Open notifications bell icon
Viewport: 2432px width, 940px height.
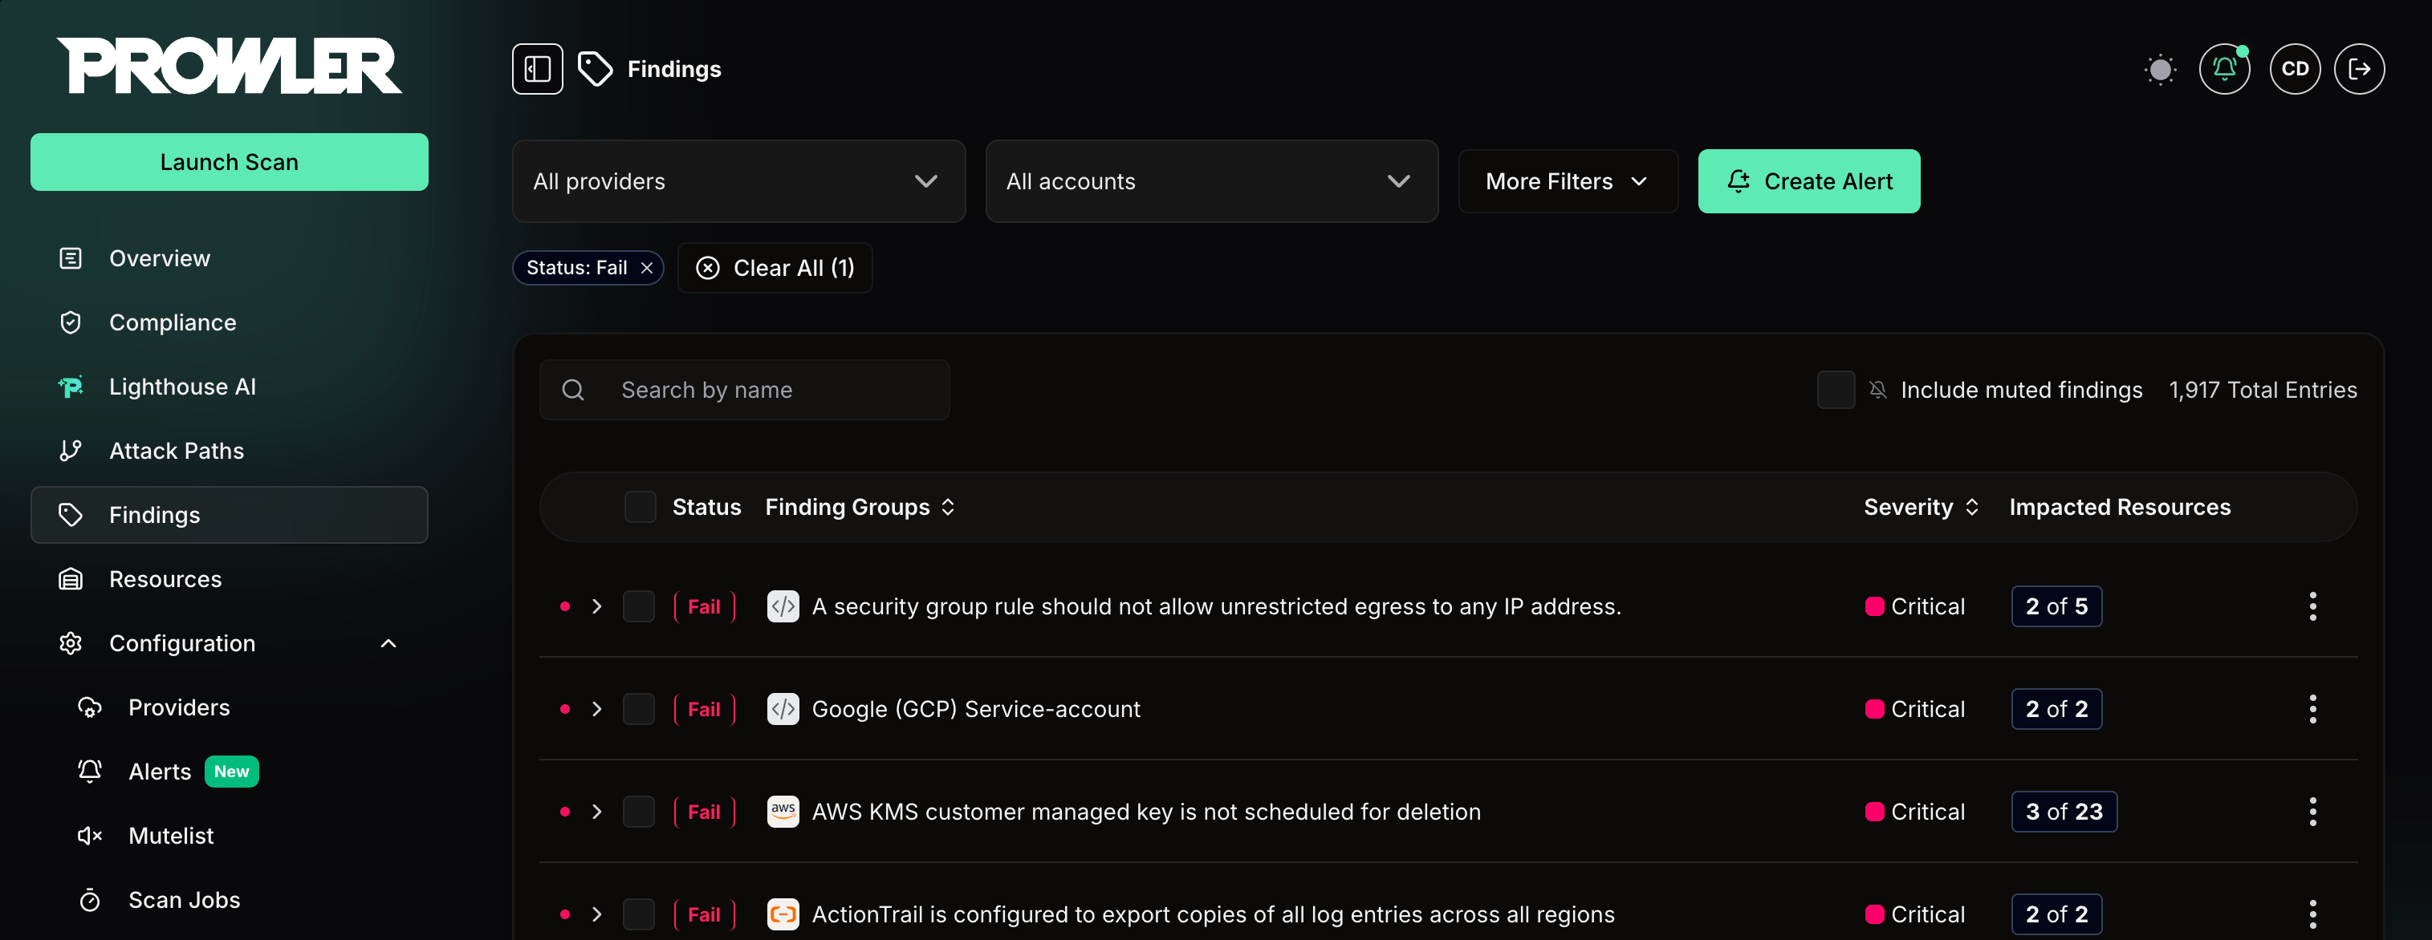click(2224, 69)
